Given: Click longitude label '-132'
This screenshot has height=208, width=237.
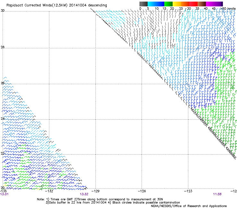Looking at the screenshot, I should coord(49,191).
